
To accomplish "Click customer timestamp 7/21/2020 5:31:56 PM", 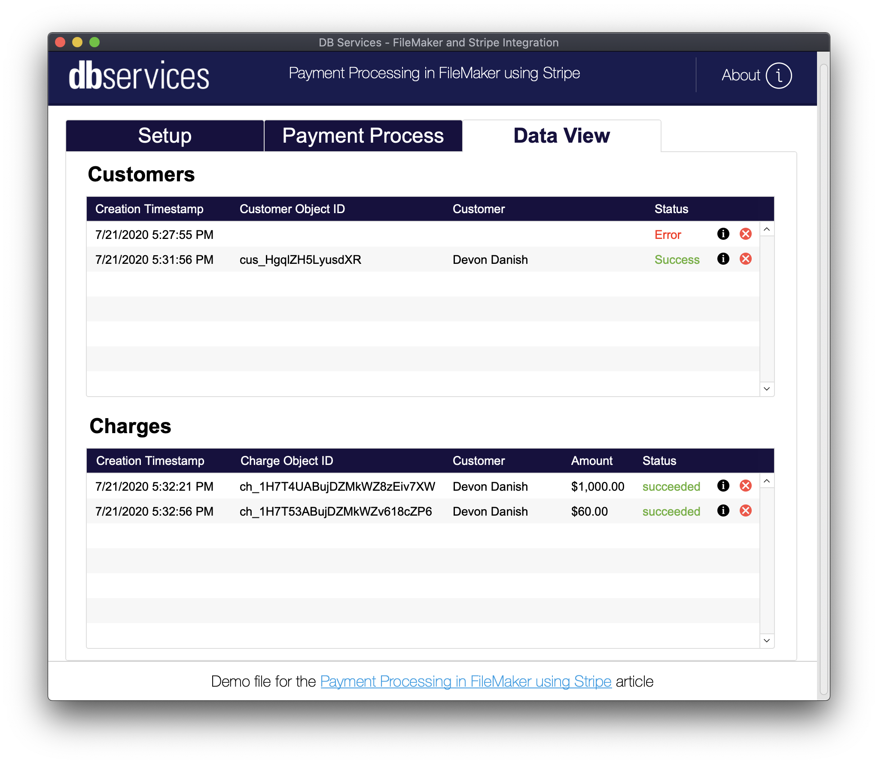I will (x=154, y=260).
